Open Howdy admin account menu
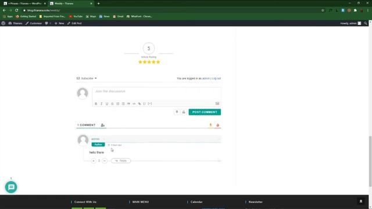The image size is (372, 209). pos(350,23)
